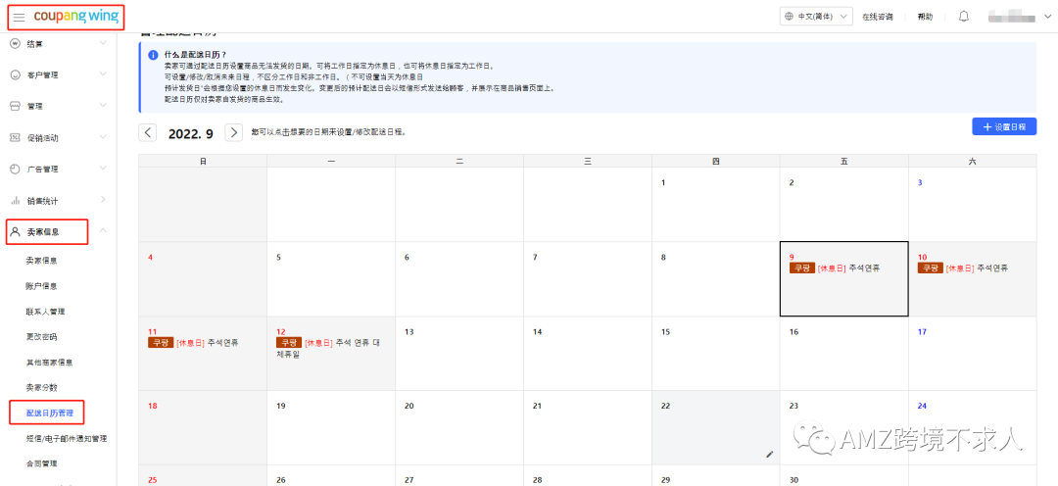Click the 帮助 link
The height and width of the screenshot is (486, 1058).
coord(925,17)
